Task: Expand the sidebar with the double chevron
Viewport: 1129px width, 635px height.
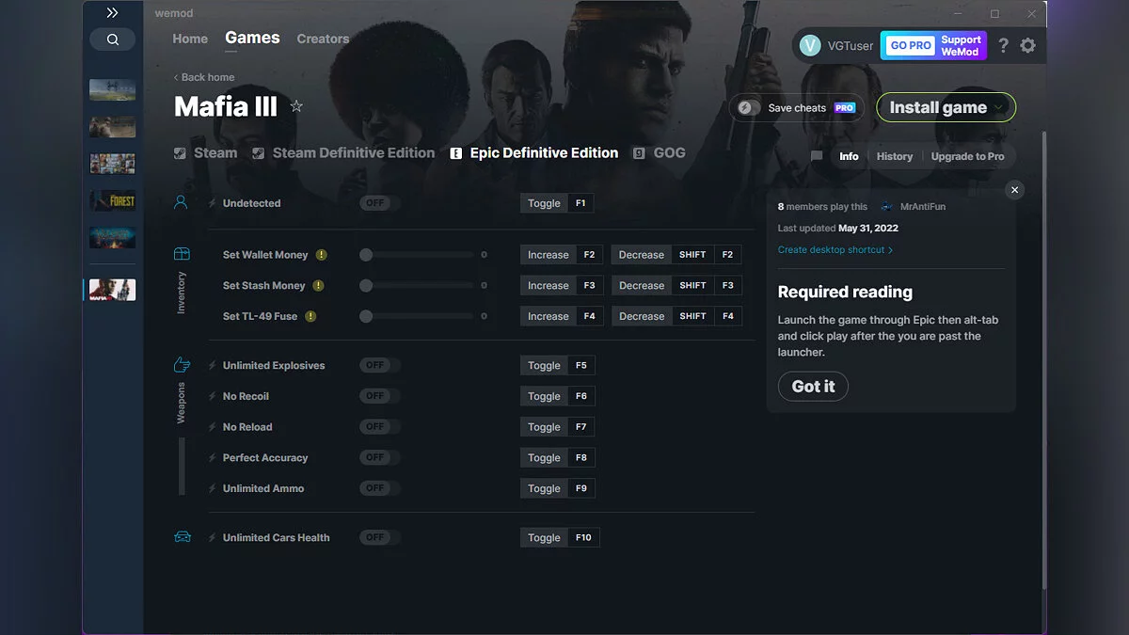Action: pyautogui.click(x=113, y=12)
